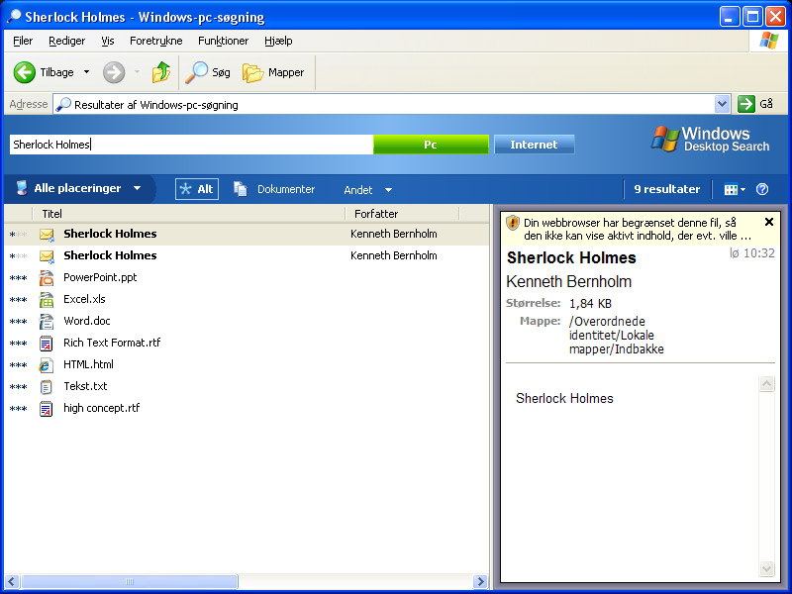This screenshot has width=792, height=594.
Task: Click the green Gå arrow icon
Action: pyautogui.click(x=746, y=104)
